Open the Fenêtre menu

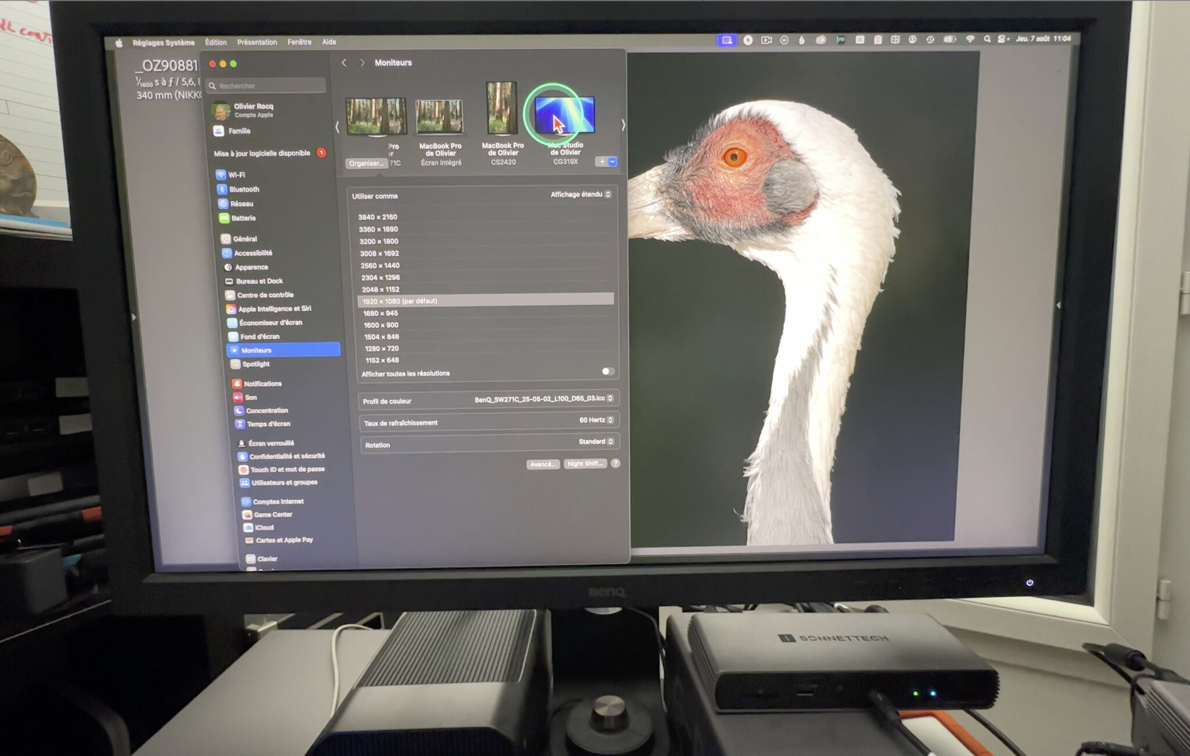pyautogui.click(x=299, y=42)
